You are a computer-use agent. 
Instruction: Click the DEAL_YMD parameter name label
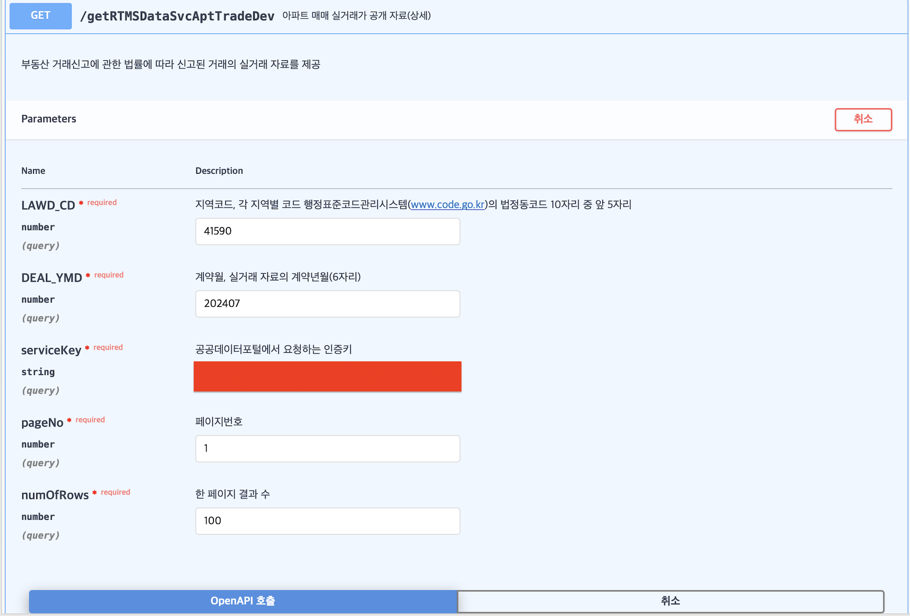coord(52,278)
